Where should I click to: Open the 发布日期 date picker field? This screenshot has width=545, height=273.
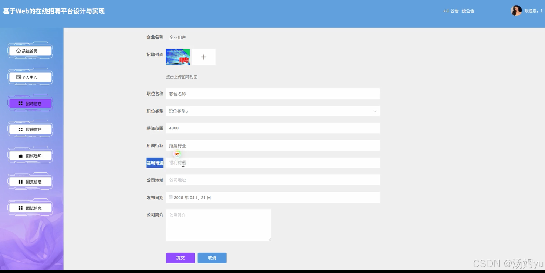[x=273, y=197]
